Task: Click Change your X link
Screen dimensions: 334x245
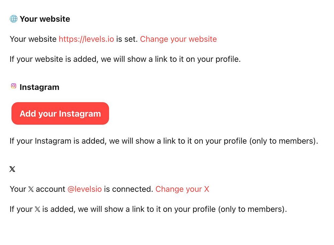Action: pos(182,189)
